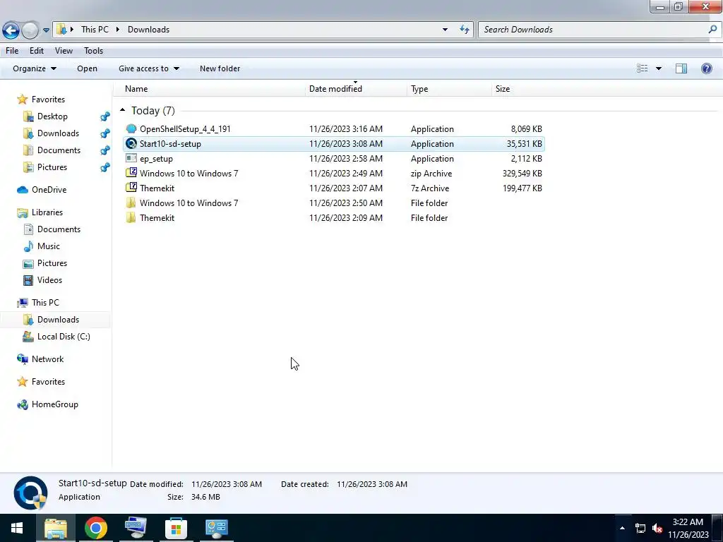Expand the Give access to dropdown
723x542 pixels.
click(x=148, y=68)
